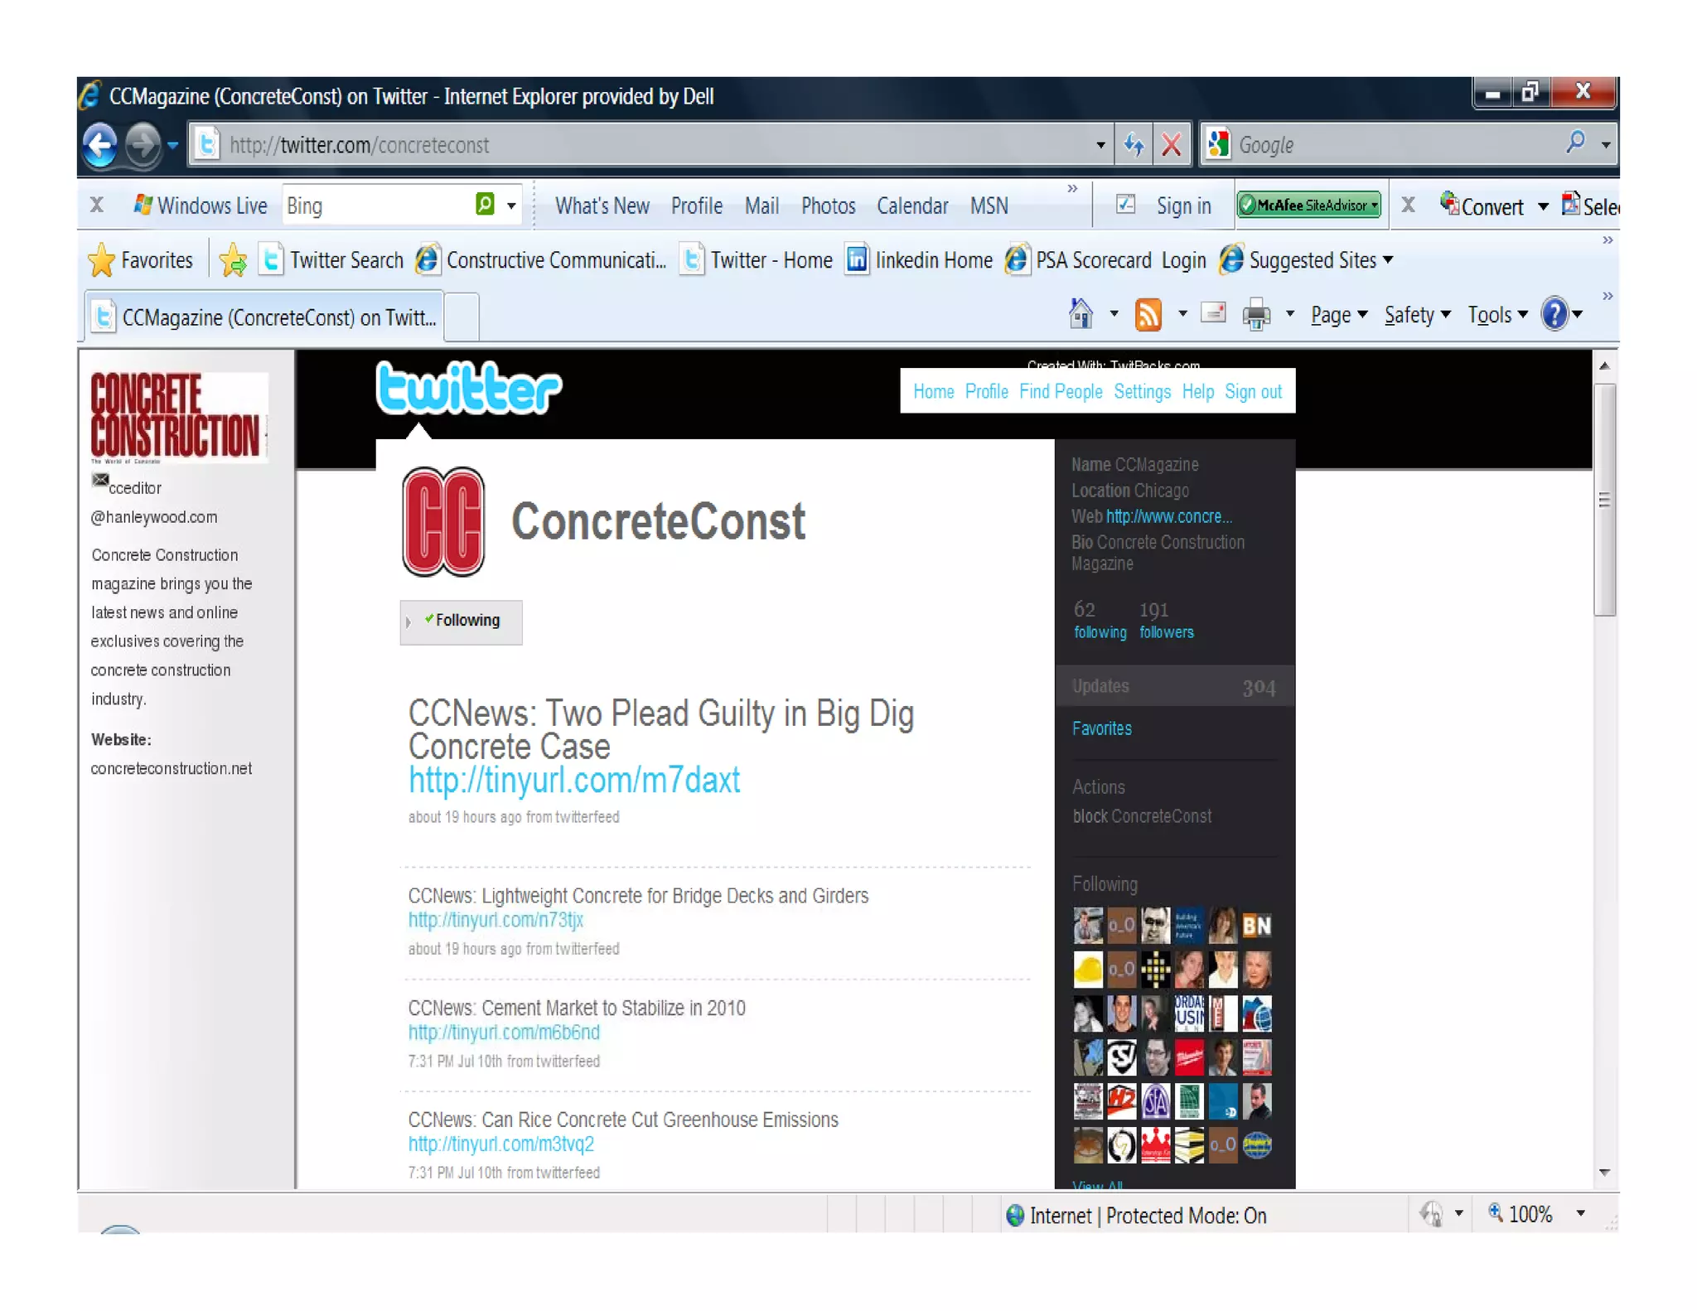
Task: Click Find People in Twitter nav
Action: (1061, 392)
